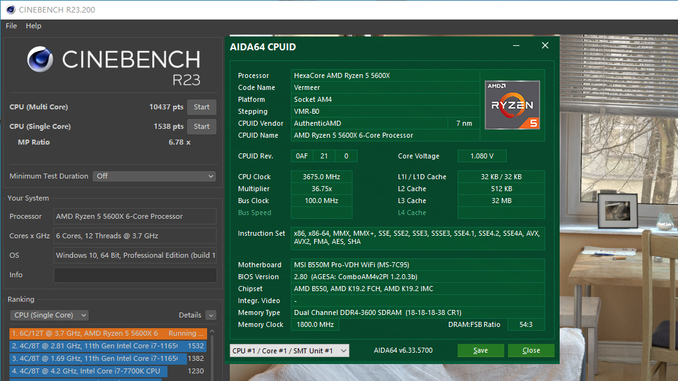Click the Cores x GHz field
678x381 pixels.
tap(135, 236)
